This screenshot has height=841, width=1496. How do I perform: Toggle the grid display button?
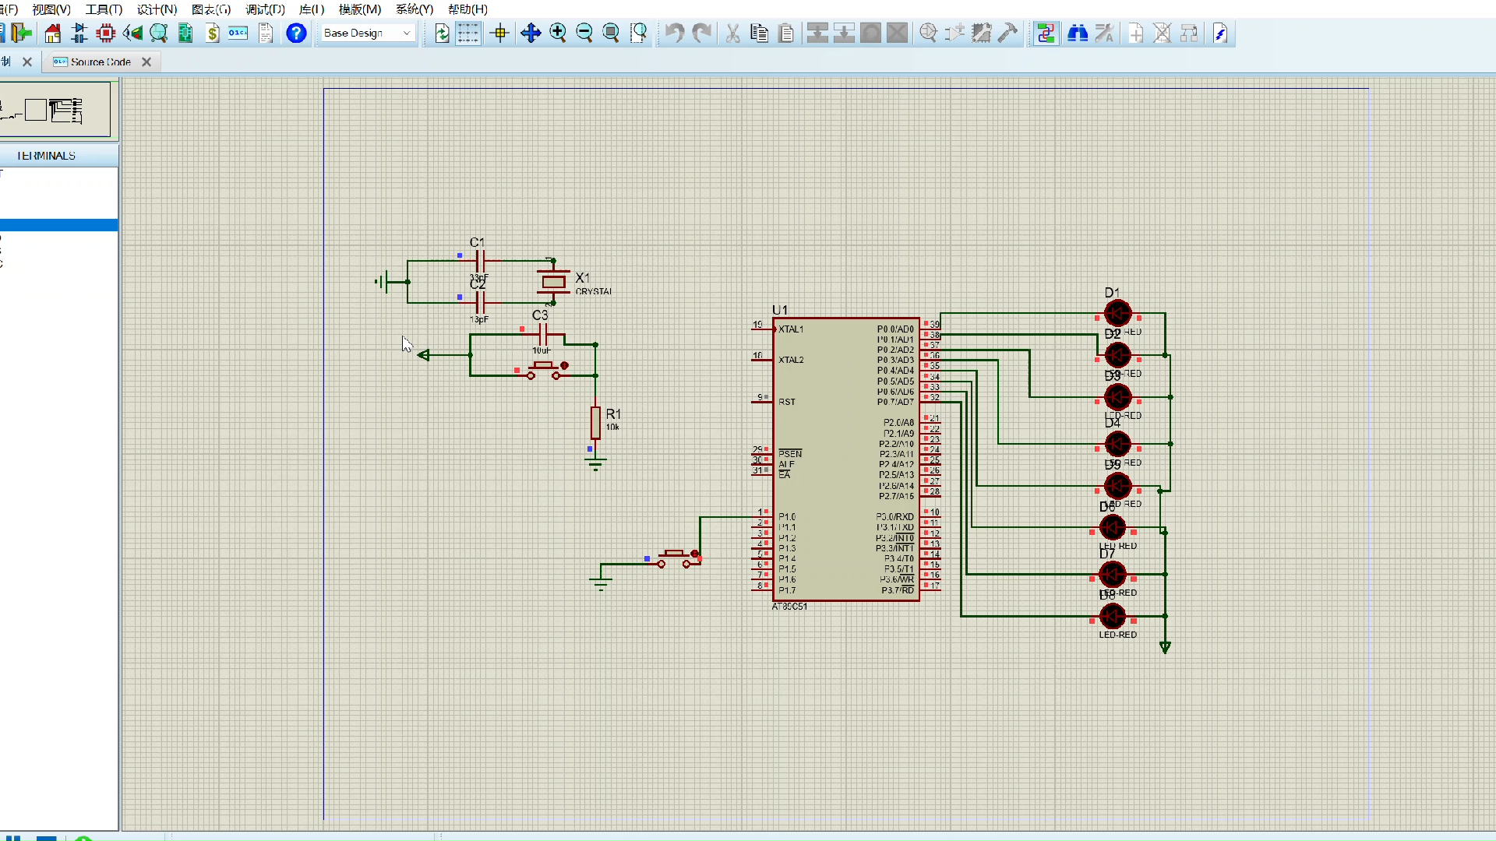pyautogui.click(x=467, y=33)
